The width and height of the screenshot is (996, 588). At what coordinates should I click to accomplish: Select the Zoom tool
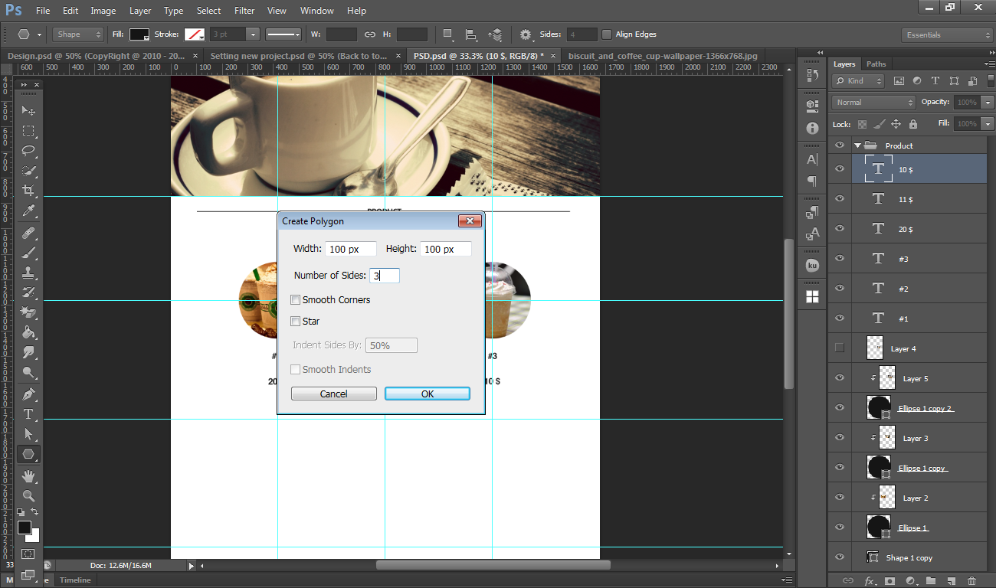tap(28, 495)
